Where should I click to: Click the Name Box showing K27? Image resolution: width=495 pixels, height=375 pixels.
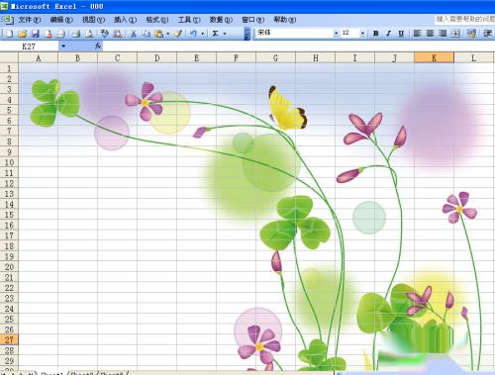[x=30, y=47]
